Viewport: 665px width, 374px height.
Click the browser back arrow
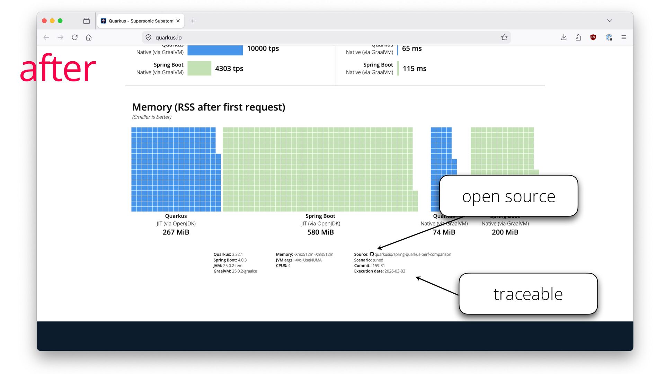(46, 37)
